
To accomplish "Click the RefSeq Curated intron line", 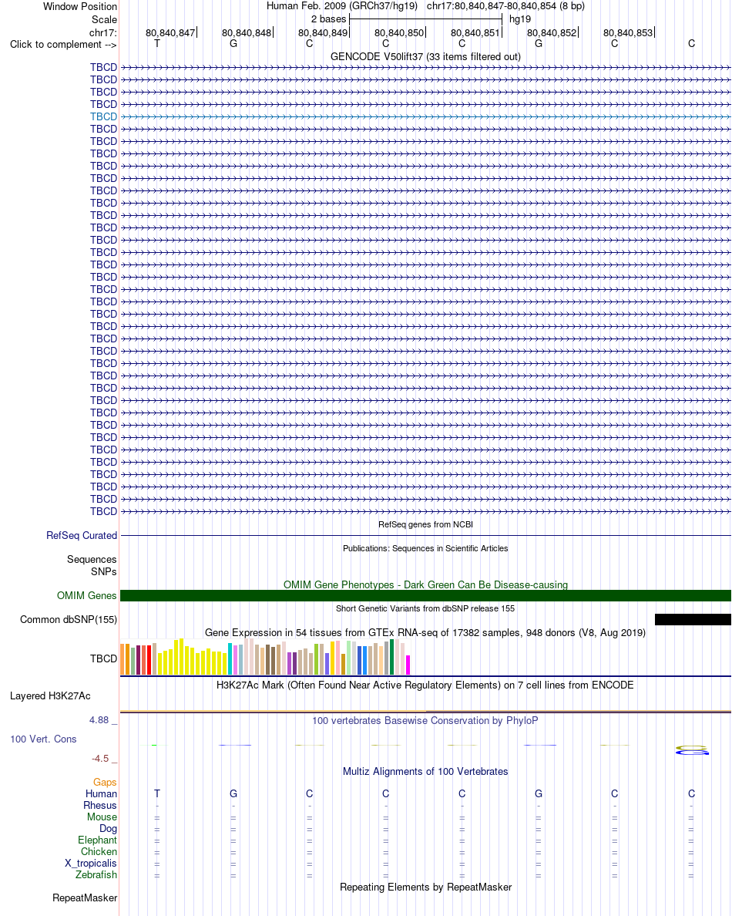I will (425, 536).
